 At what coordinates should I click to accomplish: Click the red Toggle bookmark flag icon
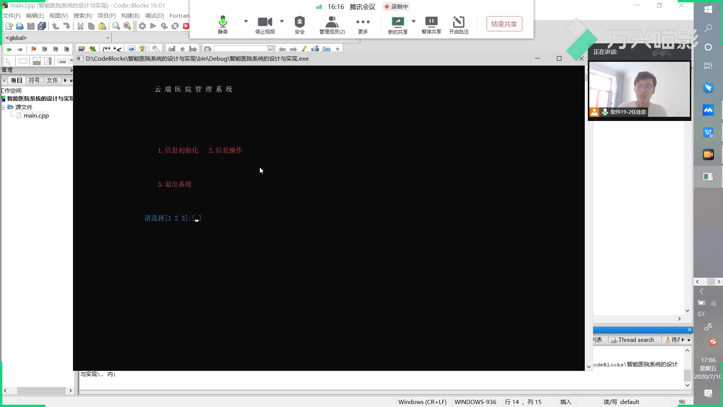point(34,49)
